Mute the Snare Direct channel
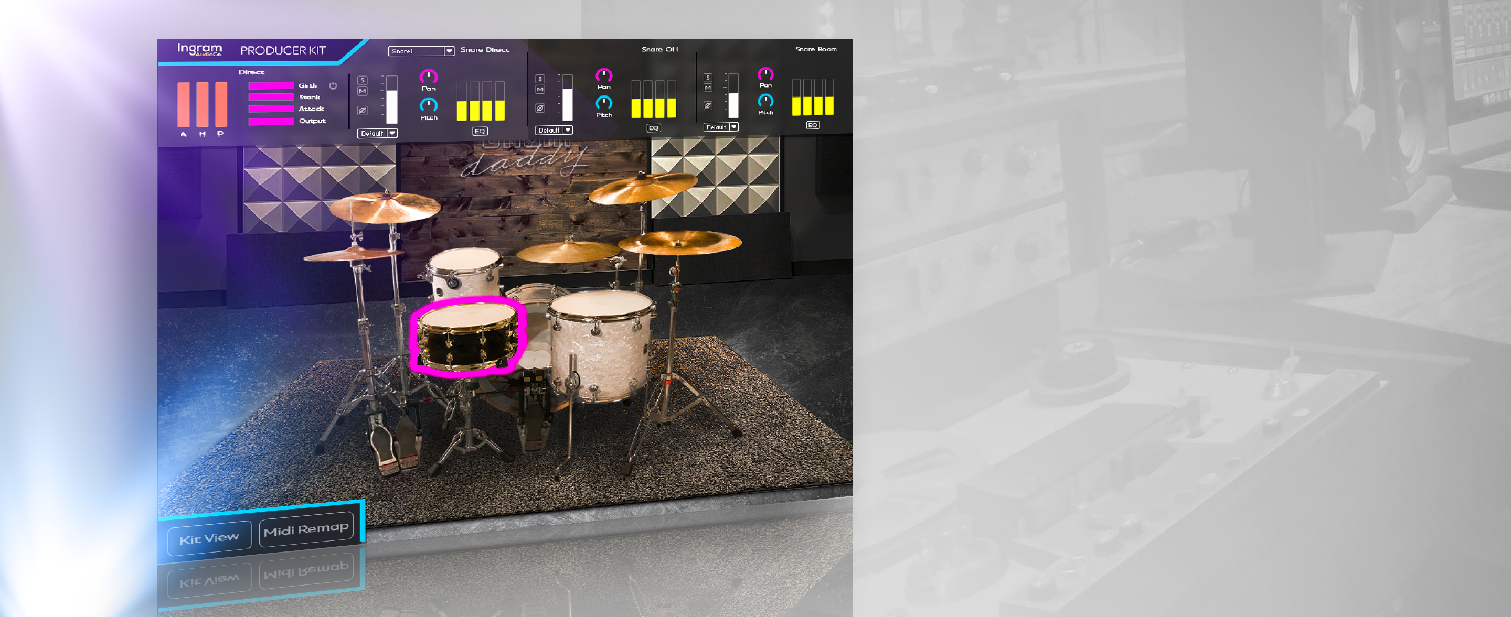The height and width of the screenshot is (617, 1511). [363, 91]
